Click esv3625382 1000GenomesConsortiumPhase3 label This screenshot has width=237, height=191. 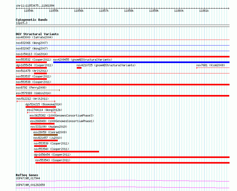pos(62,116)
